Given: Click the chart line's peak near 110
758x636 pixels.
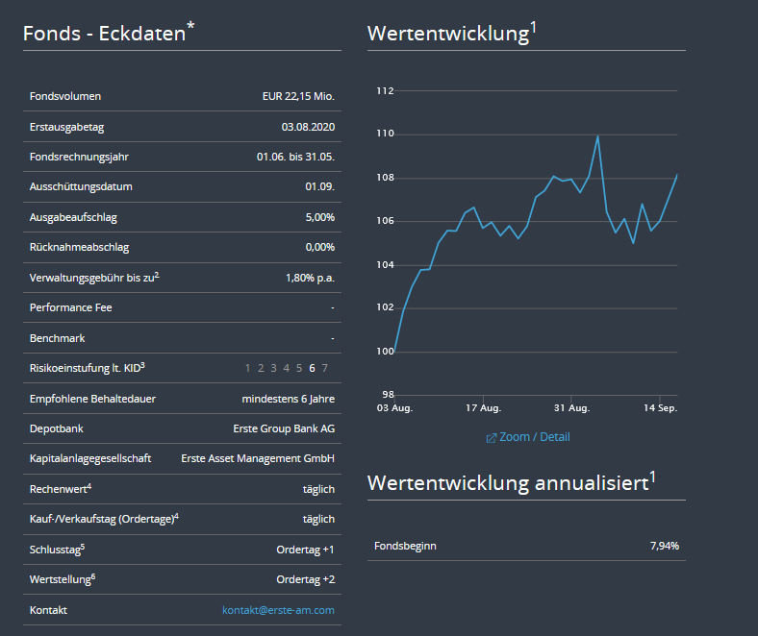Looking at the screenshot, I should coord(598,135).
